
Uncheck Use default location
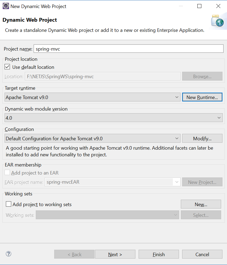(7, 67)
